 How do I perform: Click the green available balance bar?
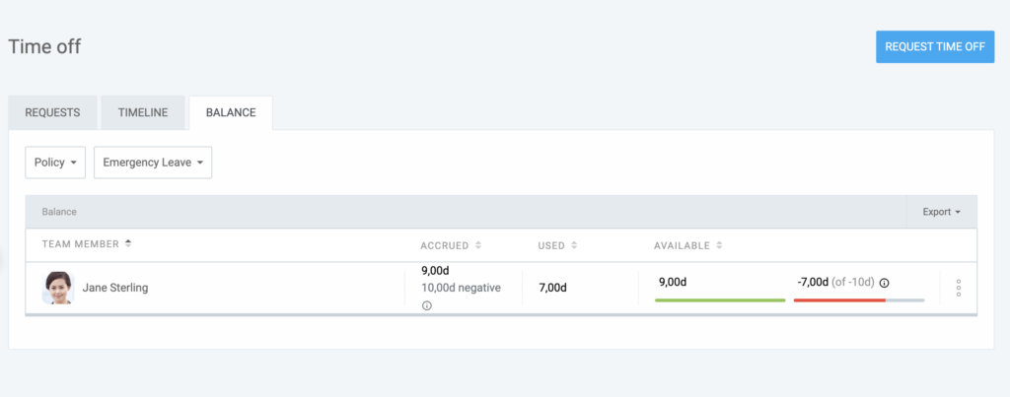click(x=720, y=299)
